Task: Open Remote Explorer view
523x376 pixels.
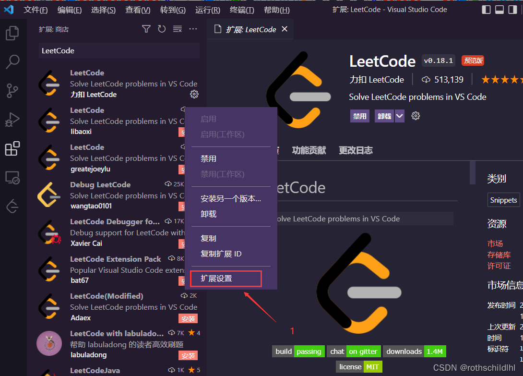Action: [x=12, y=178]
